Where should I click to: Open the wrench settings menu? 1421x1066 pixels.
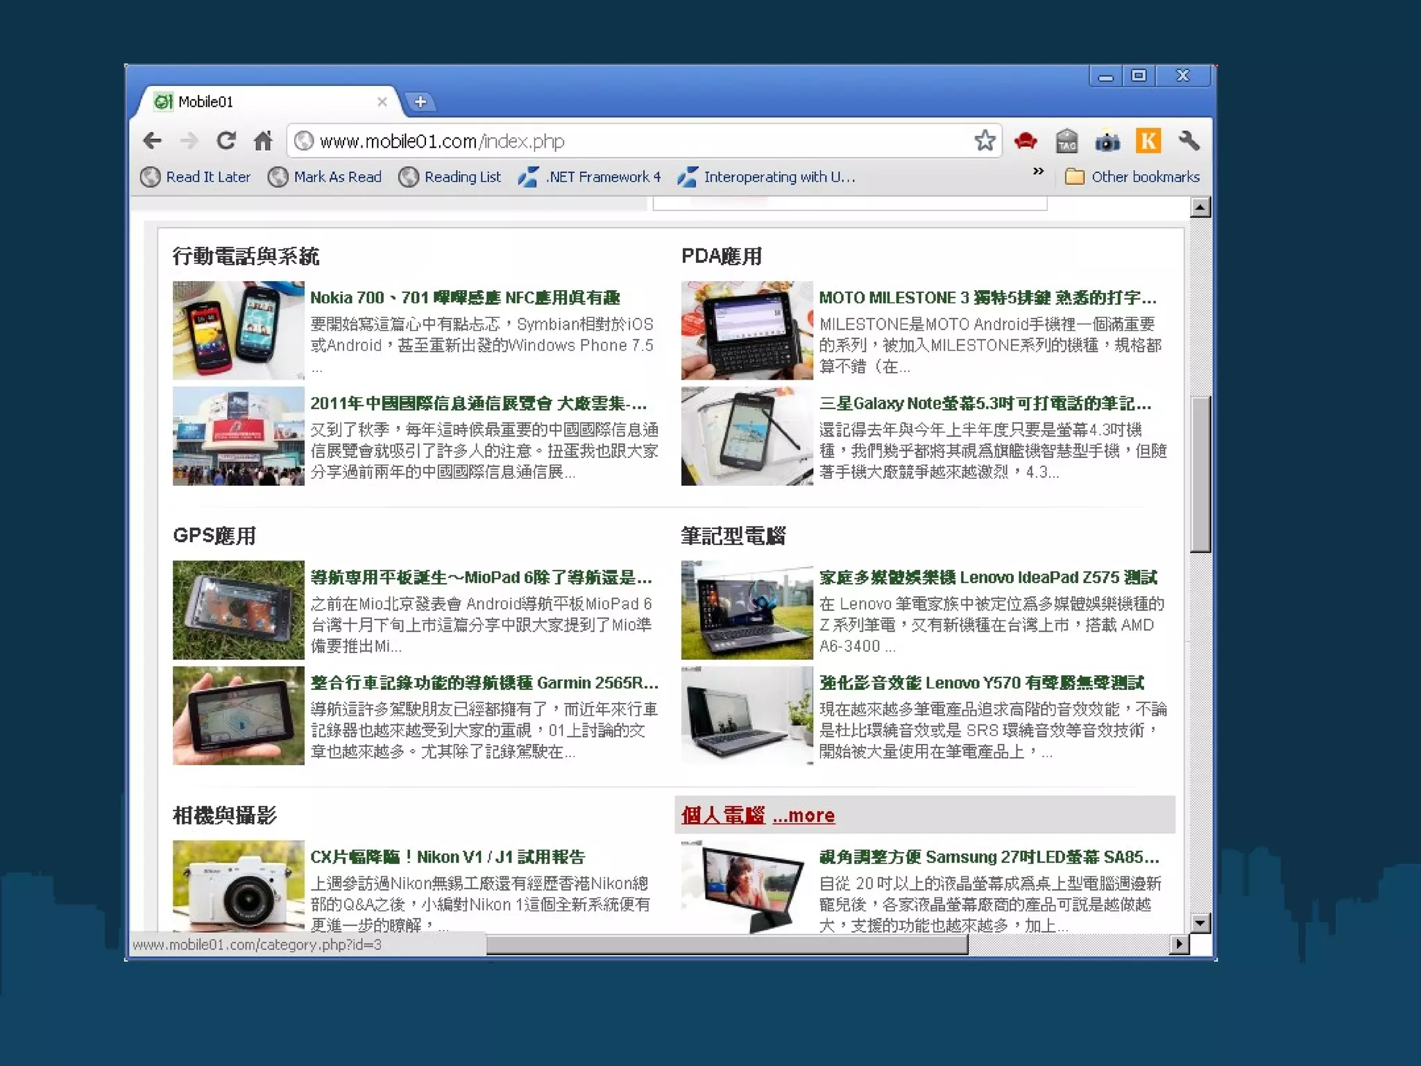[1189, 141]
